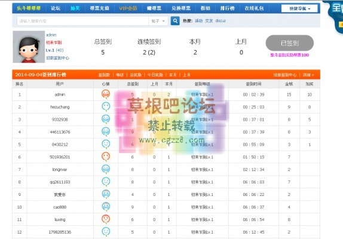Click the first hot search keyword link
343x239 pixels.
click(198, 21)
